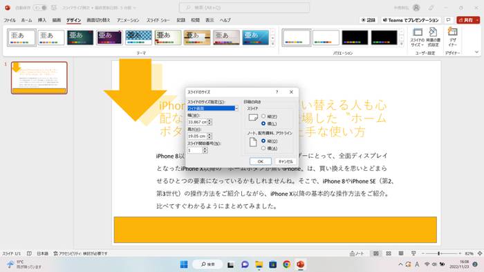Viewport: 484px width, 272px height.
Task: Switch to the Transitions ribbon tab
Action: 98,20
